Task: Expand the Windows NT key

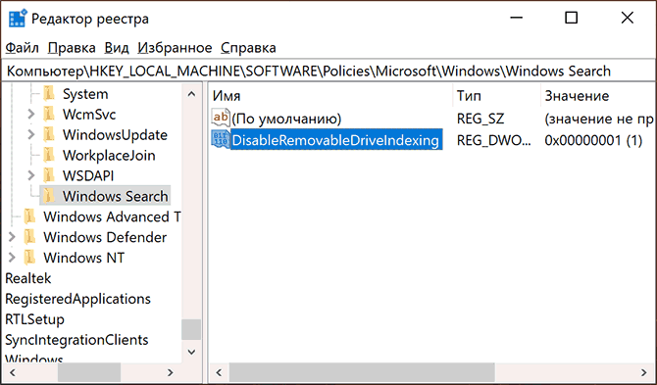Action: pyautogui.click(x=12, y=258)
